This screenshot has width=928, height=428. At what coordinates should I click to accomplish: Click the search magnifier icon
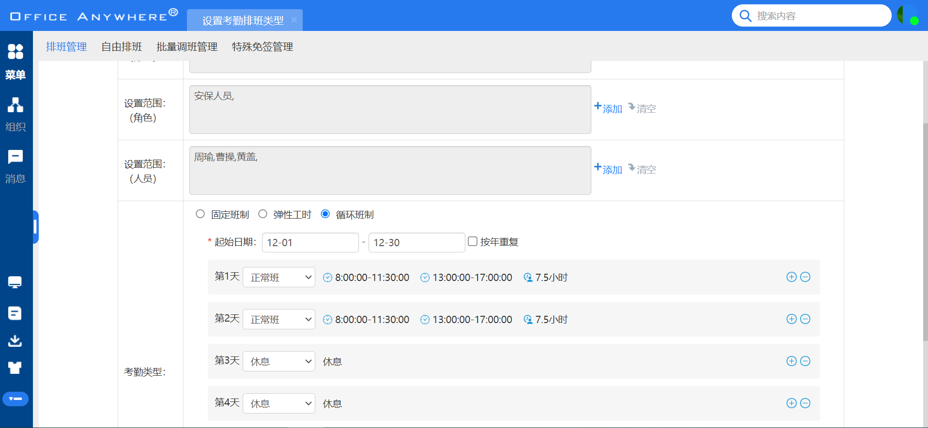pos(745,16)
